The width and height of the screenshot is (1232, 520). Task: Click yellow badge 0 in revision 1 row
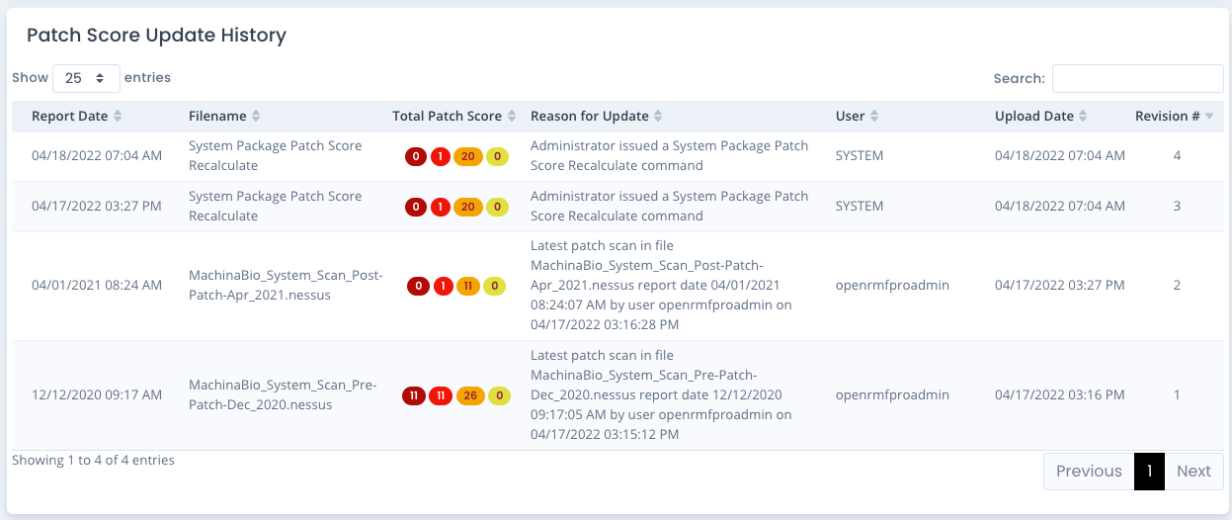tap(499, 395)
